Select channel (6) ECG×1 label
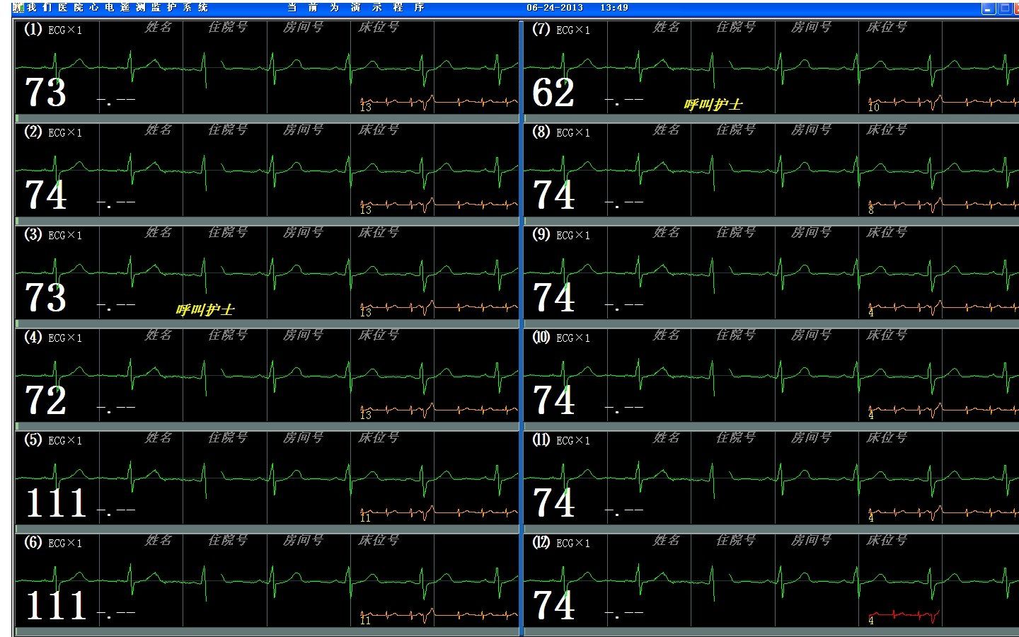The height and width of the screenshot is (637, 1019). (53, 543)
